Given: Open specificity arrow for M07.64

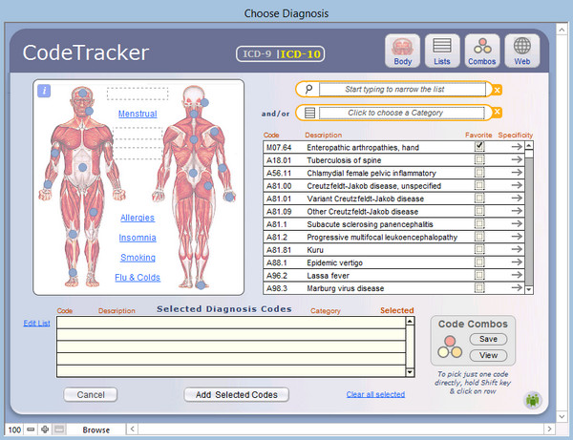Looking at the screenshot, I should (x=517, y=147).
